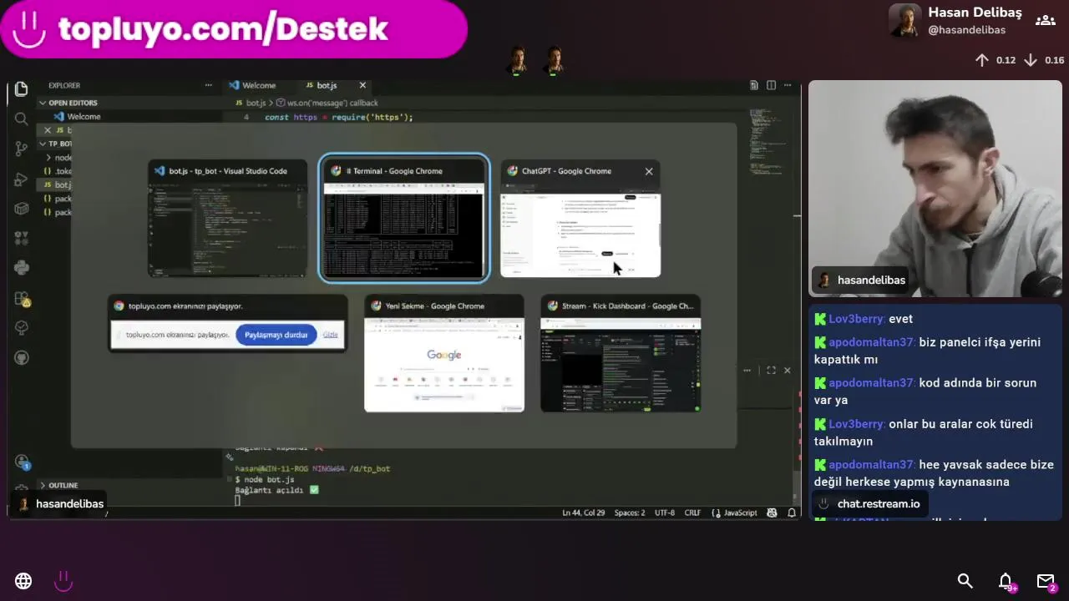Click UTF-8 encoding in the status bar
Viewport: 1069px width, 601px height.
pyautogui.click(x=665, y=513)
